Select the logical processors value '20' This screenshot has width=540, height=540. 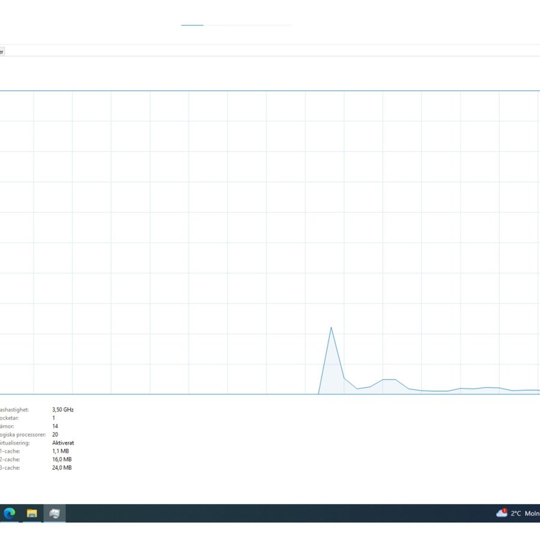pyautogui.click(x=55, y=434)
